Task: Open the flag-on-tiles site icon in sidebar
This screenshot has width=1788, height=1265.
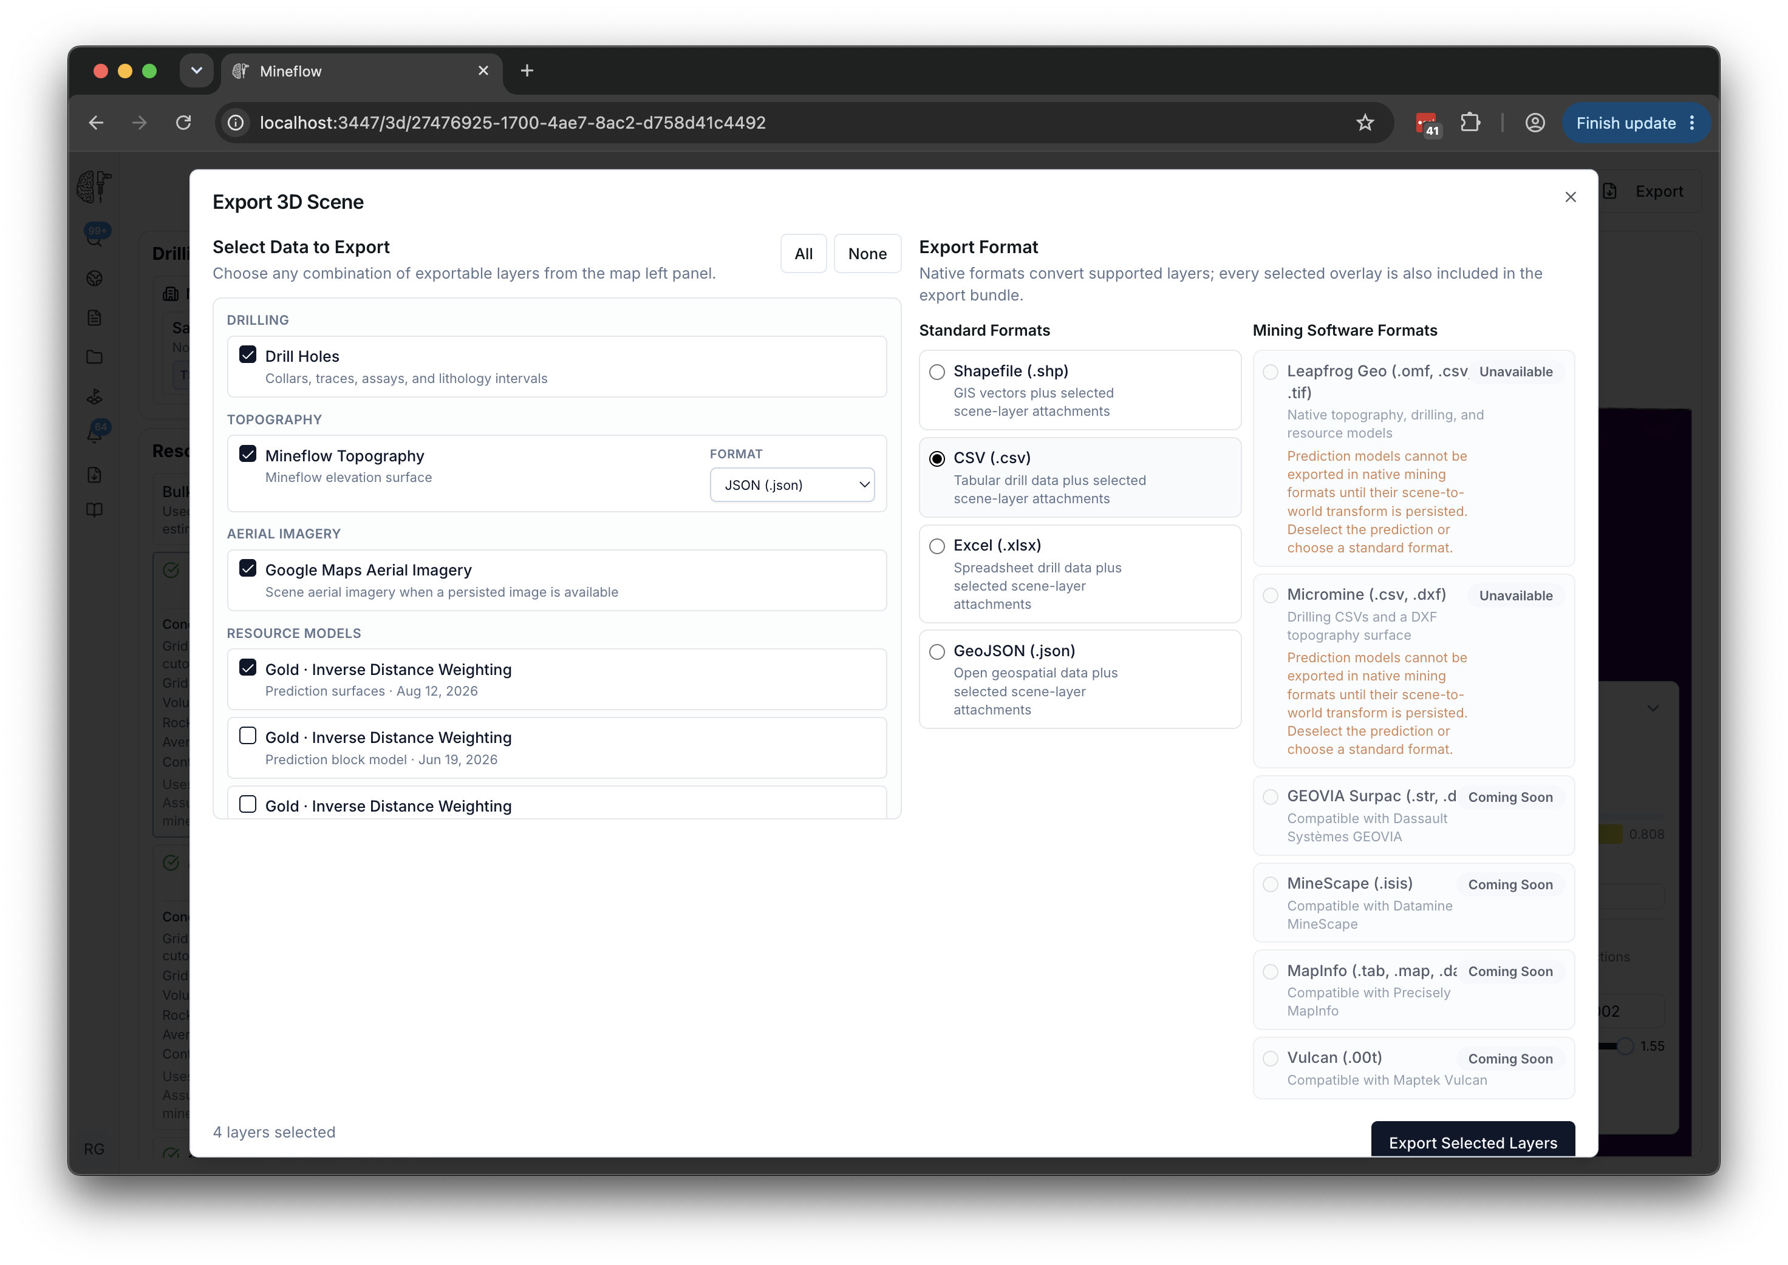Action: tap(94, 397)
